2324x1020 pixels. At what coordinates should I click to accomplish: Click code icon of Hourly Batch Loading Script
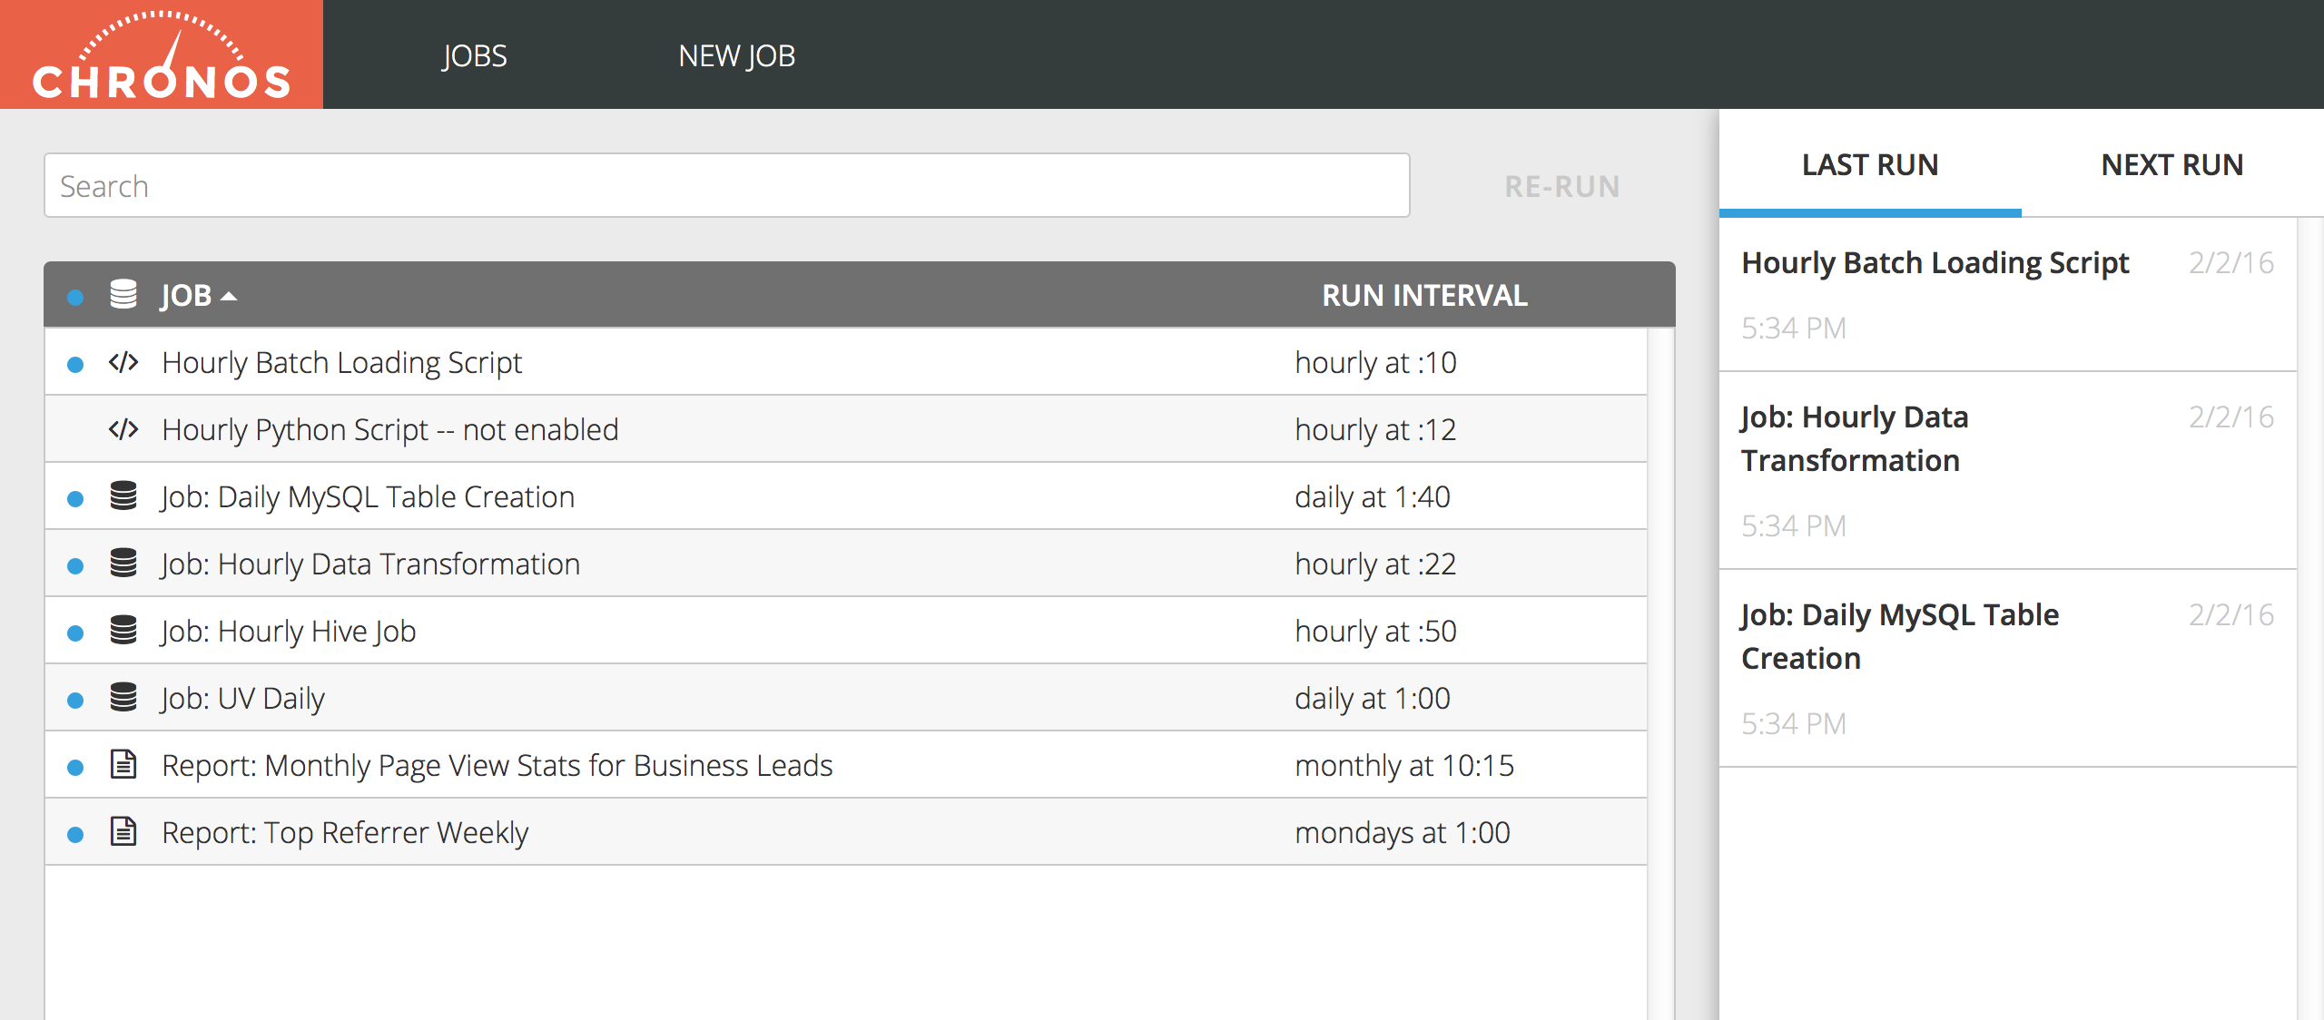coord(123,363)
